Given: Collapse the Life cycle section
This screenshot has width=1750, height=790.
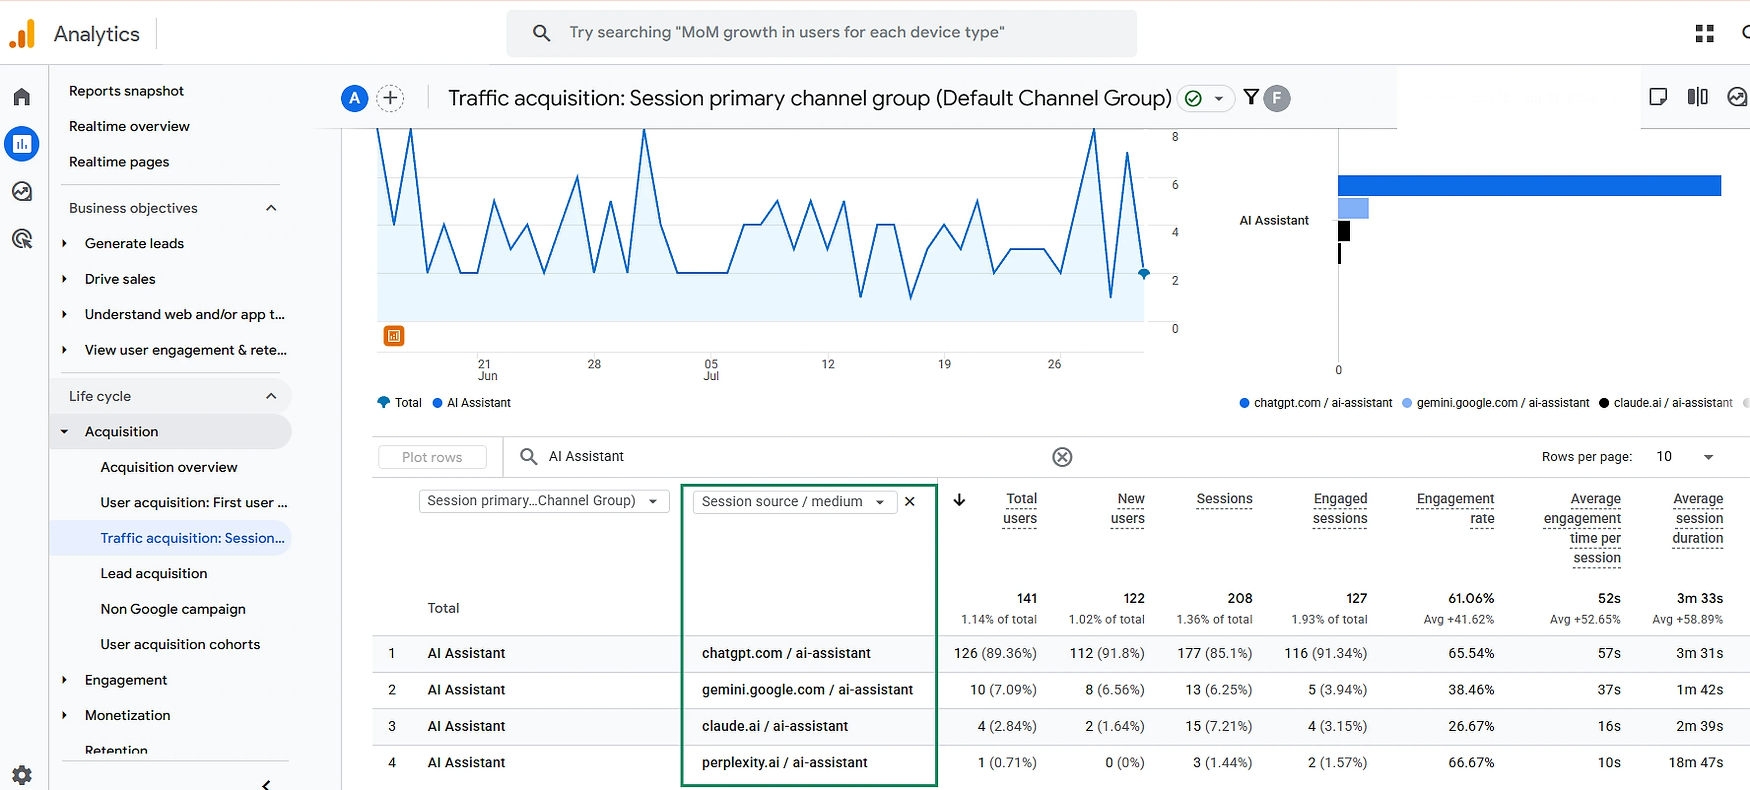Looking at the screenshot, I should pos(271,396).
